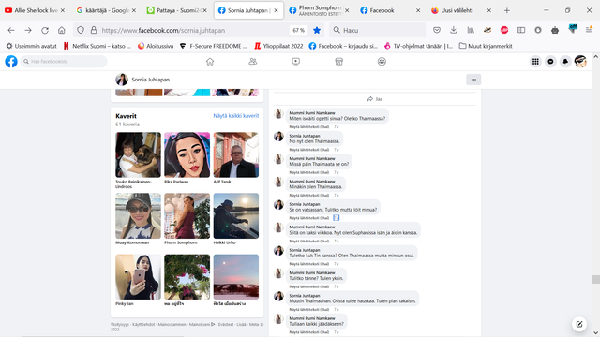Open Netflix Suomi bookmark

point(97,46)
